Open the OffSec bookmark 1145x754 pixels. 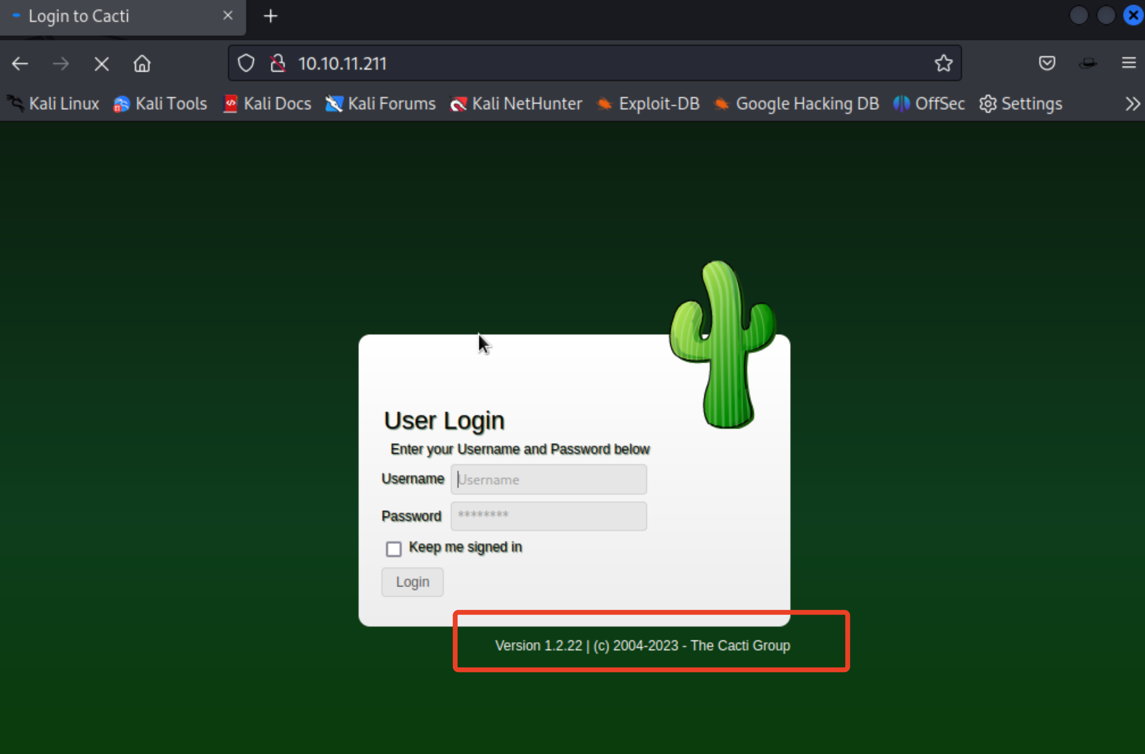coord(928,103)
